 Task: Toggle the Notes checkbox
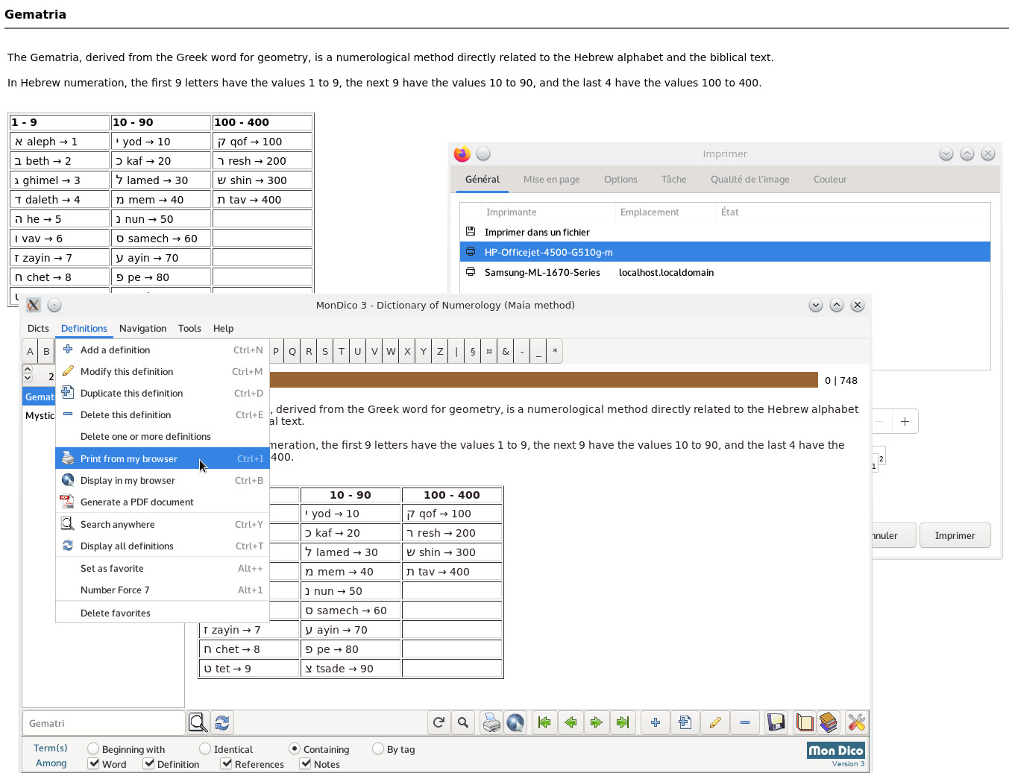[x=305, y=763]
